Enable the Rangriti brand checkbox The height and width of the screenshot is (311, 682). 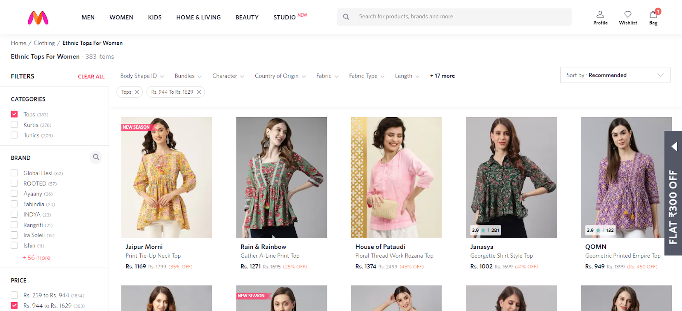[x=14, y=225]
